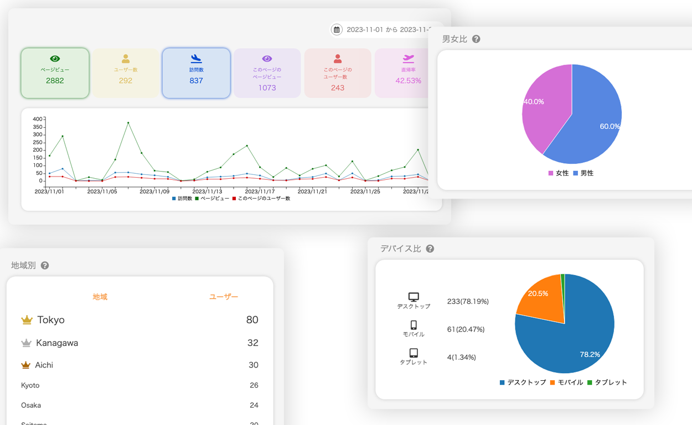Click the Tokyo row in the region list
This screenshot has width=692, height=425.
pos(138,320)
